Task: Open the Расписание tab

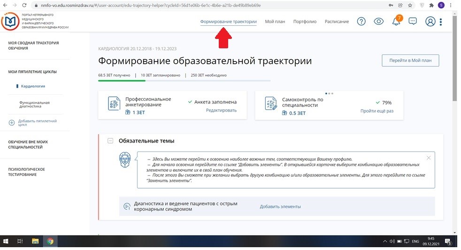Action: coord(337,22)
